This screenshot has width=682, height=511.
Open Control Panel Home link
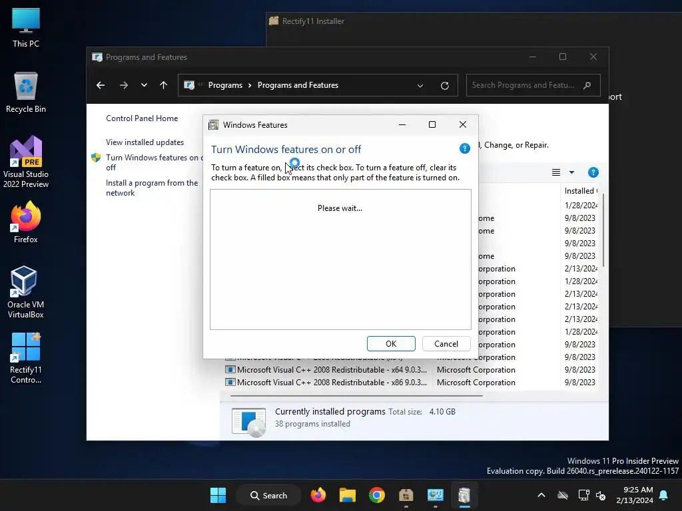142,118
